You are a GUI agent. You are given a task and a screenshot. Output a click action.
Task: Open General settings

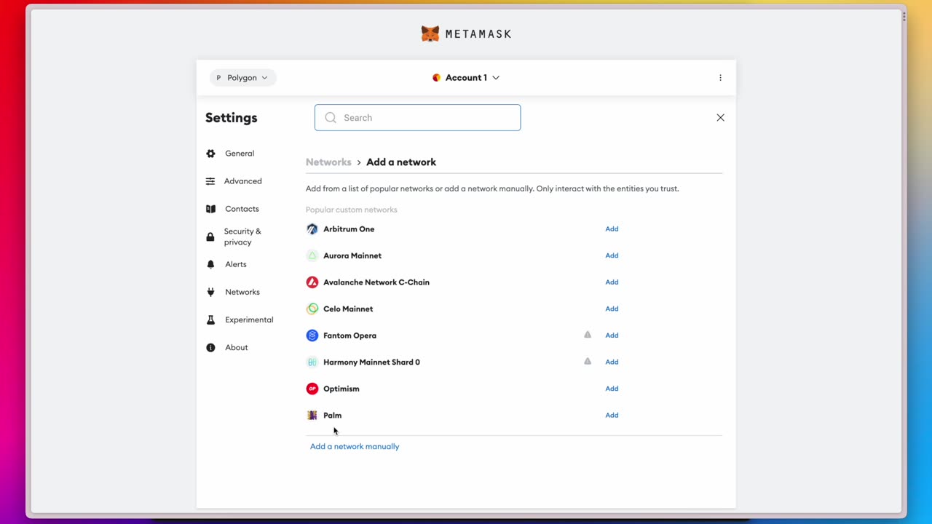[x=240, y=154]
